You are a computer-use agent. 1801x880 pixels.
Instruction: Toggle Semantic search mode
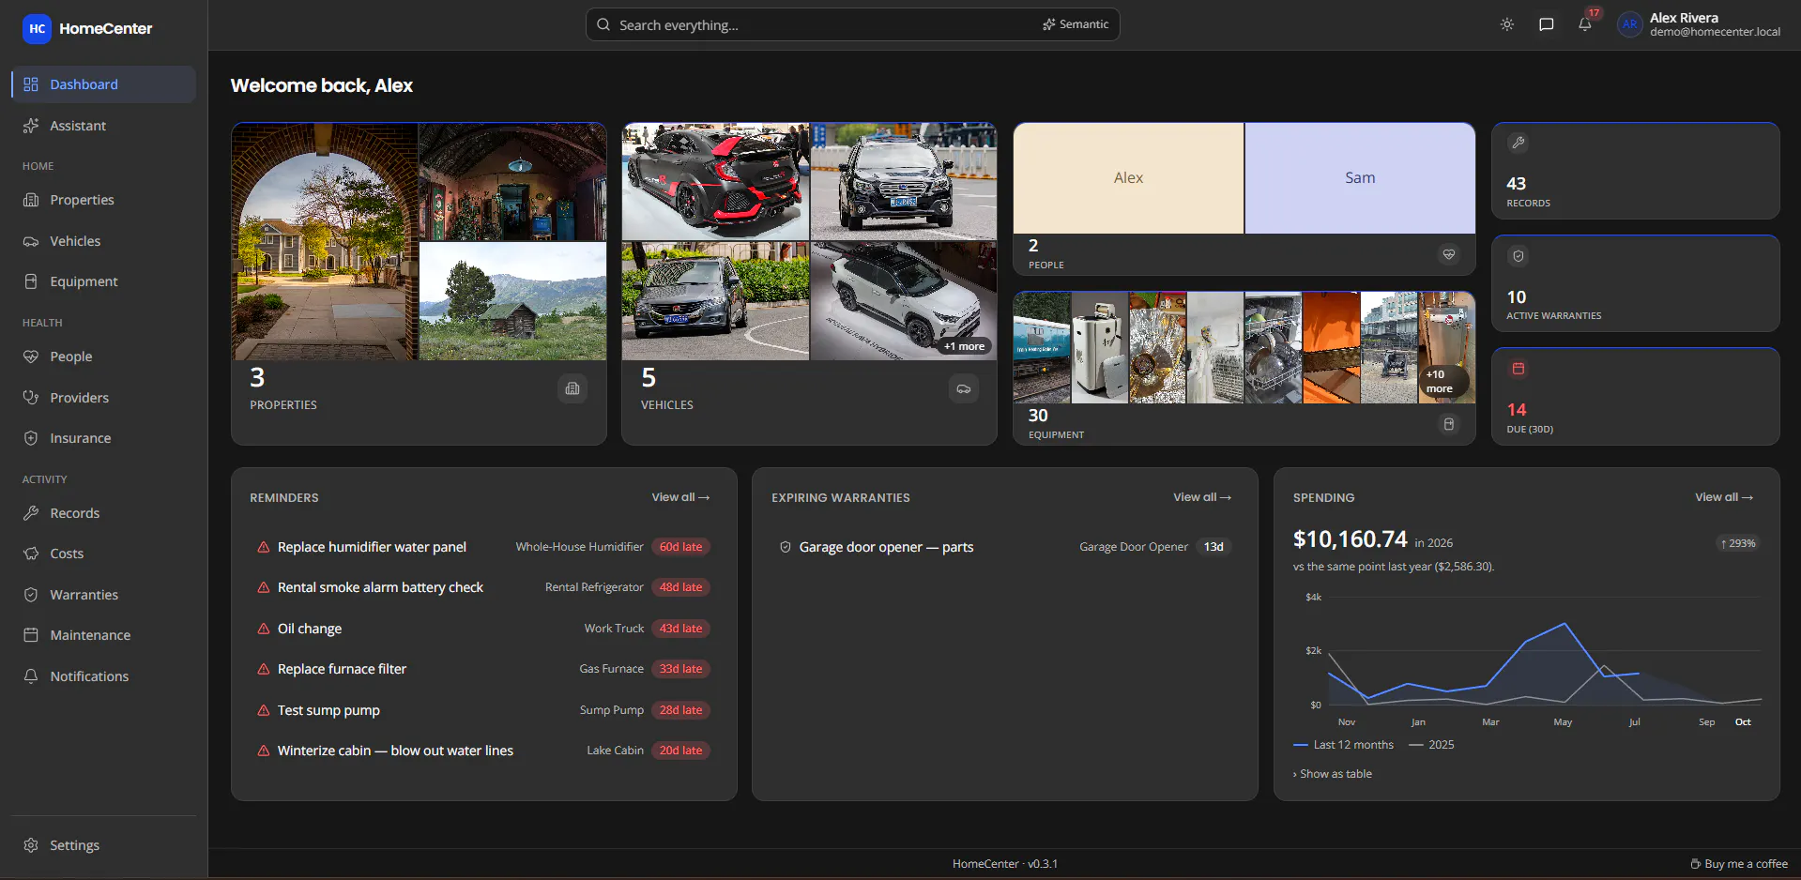1076,24
